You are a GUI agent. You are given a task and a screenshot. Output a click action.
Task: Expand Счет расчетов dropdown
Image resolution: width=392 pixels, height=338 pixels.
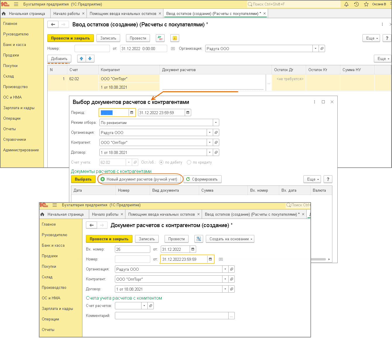pyautogui.click(x=144, y=306)
